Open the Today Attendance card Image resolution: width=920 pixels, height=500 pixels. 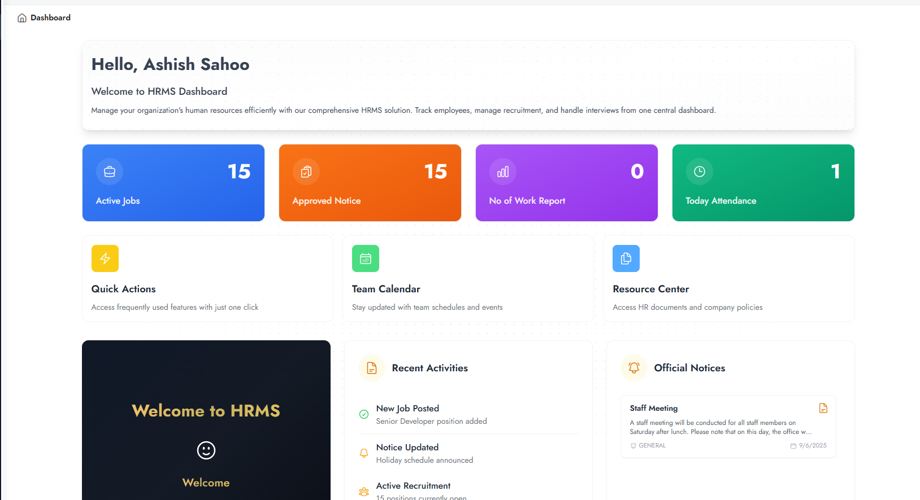(x=763, y=183)
